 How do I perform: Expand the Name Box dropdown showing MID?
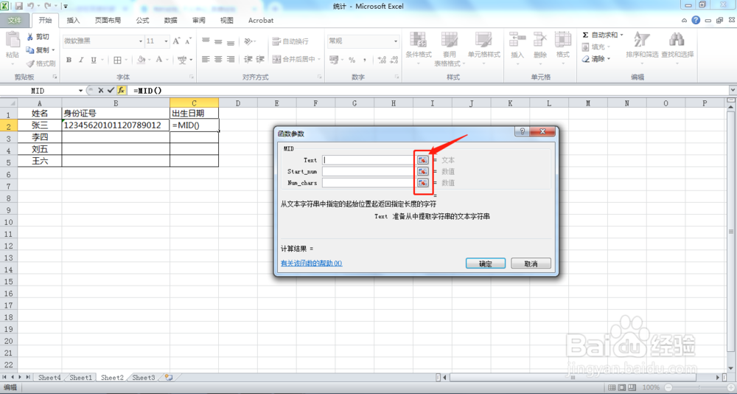pyautogui.click(x=81, y=90)
